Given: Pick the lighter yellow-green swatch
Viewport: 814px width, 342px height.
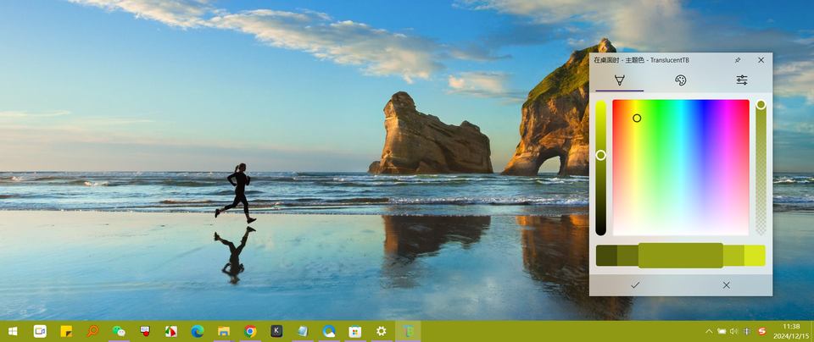Looking at the screenshot, I should 733,256.
